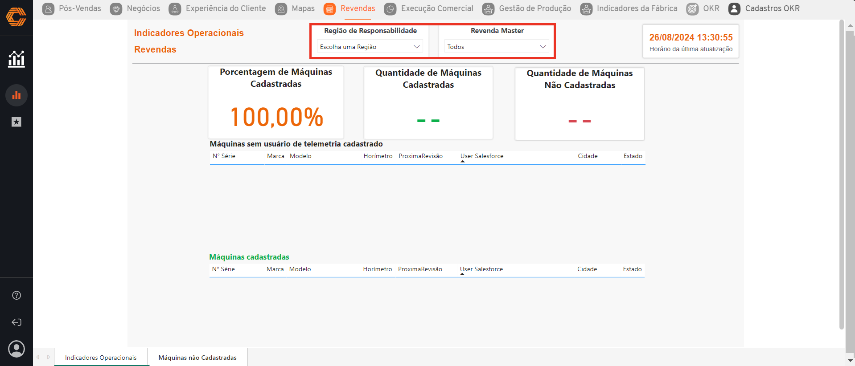This screenshot has height=366, width=855.
Task: Open the Negócios menu
Action: [x=143, y=8]
